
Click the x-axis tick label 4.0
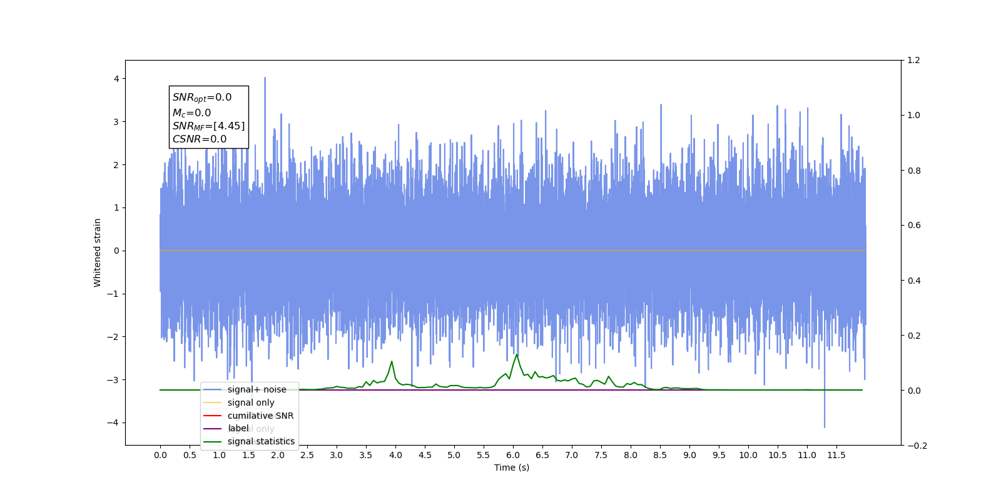coord(395,455)
